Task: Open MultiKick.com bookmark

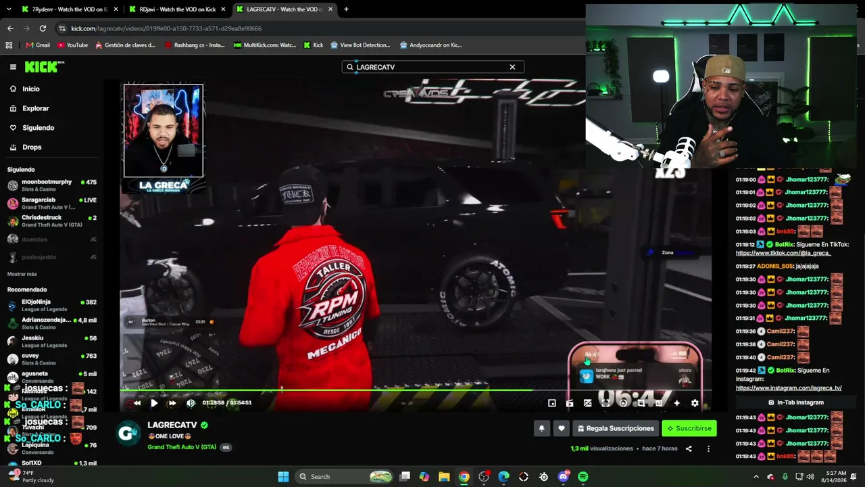Action: [265, 45]
